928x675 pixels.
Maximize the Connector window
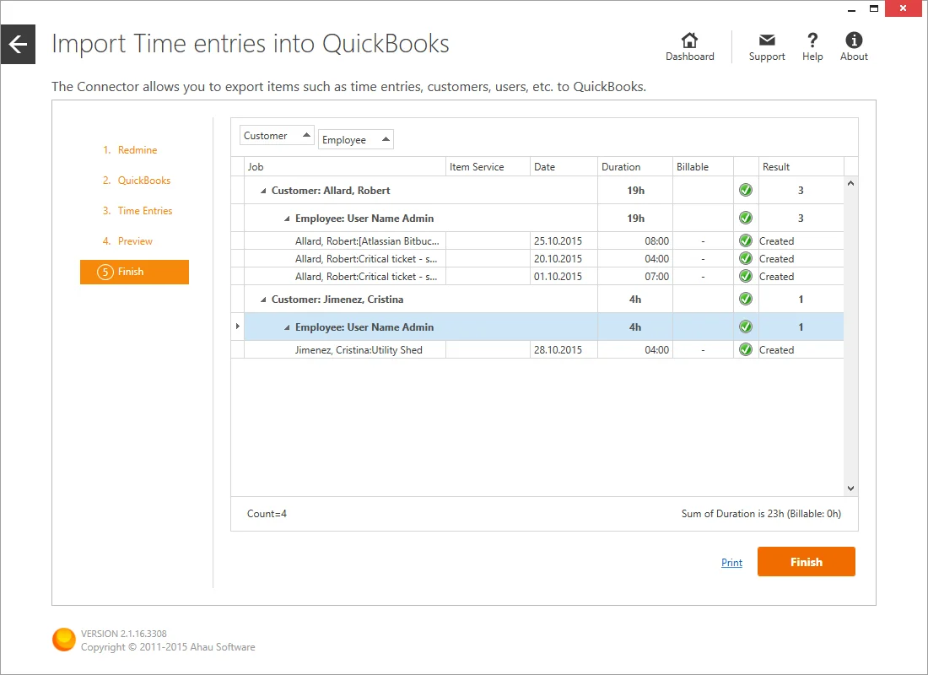coord(873,9)
